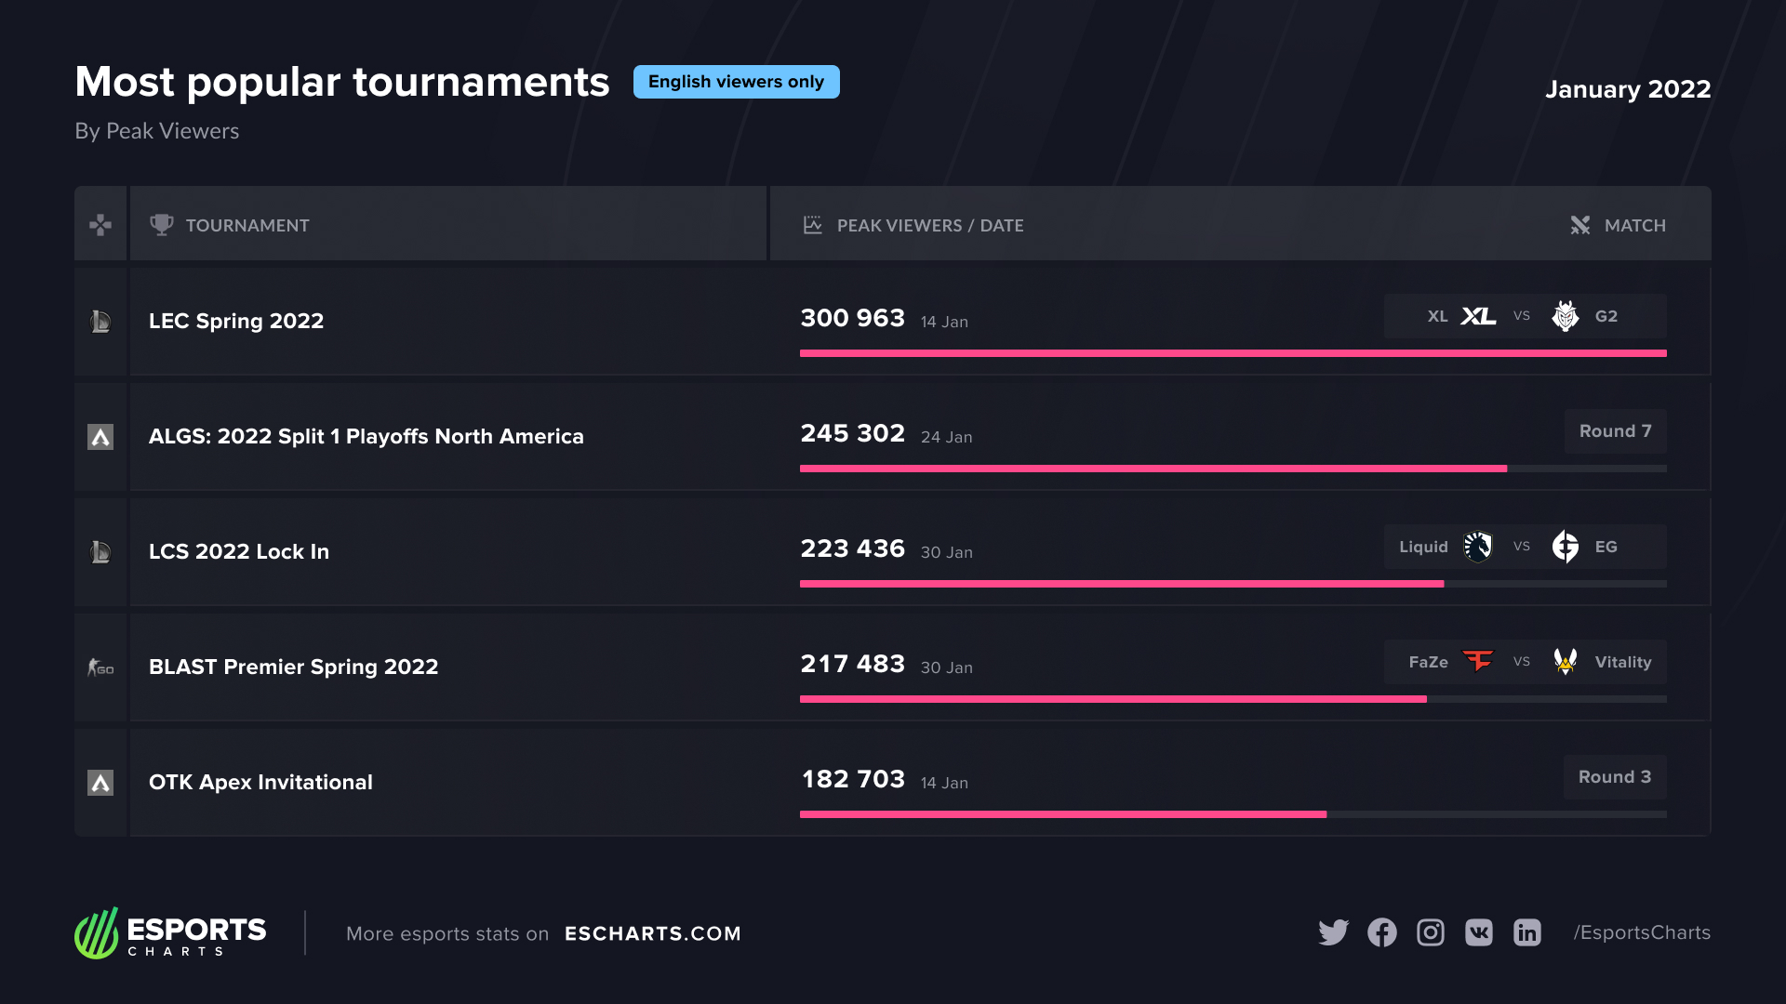The width and height of the screenshot is (1786, 1004).
Task: Click the Instagram icon in footer
Action: click(x=1431, y=932)
